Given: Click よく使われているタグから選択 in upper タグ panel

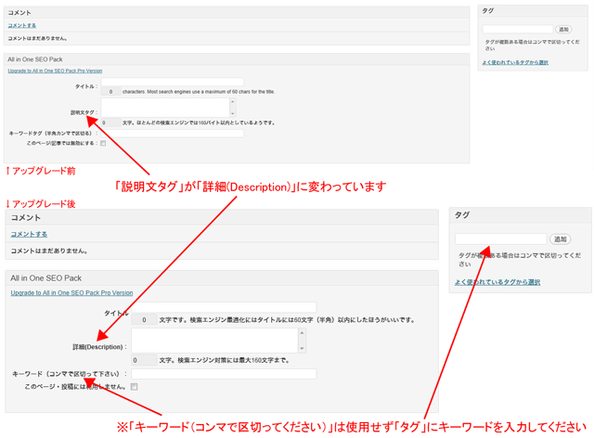Looking at the screenshot, I should click(x=515, y=62).
